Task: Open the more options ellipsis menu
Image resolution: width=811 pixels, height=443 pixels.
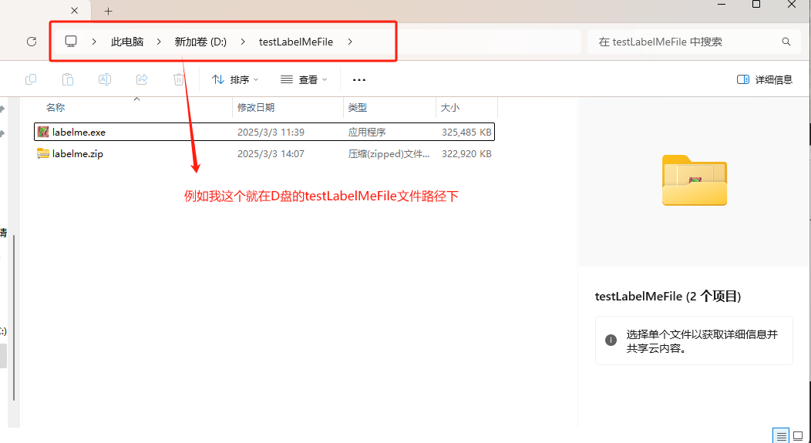Action: pos(359,80)
